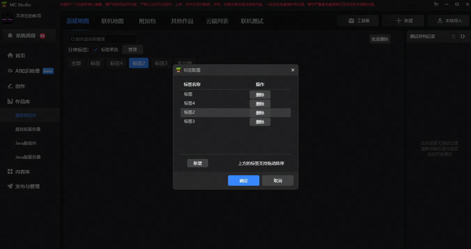The width and height of the screenshot is (471, 249).
Task: Delete the tag named 标签4
Action: [x=260, y=104]
